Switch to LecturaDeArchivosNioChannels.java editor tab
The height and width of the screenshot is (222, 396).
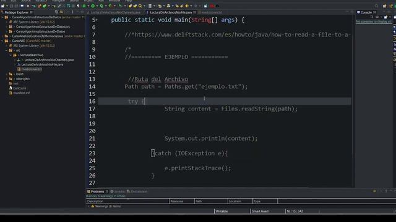click(x=115, y=12)
